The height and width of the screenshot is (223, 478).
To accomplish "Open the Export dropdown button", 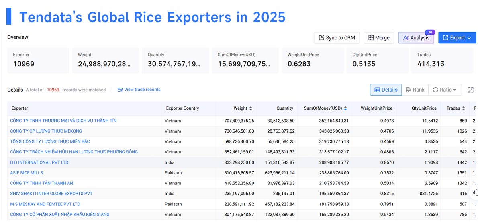I will pos(457,38).
